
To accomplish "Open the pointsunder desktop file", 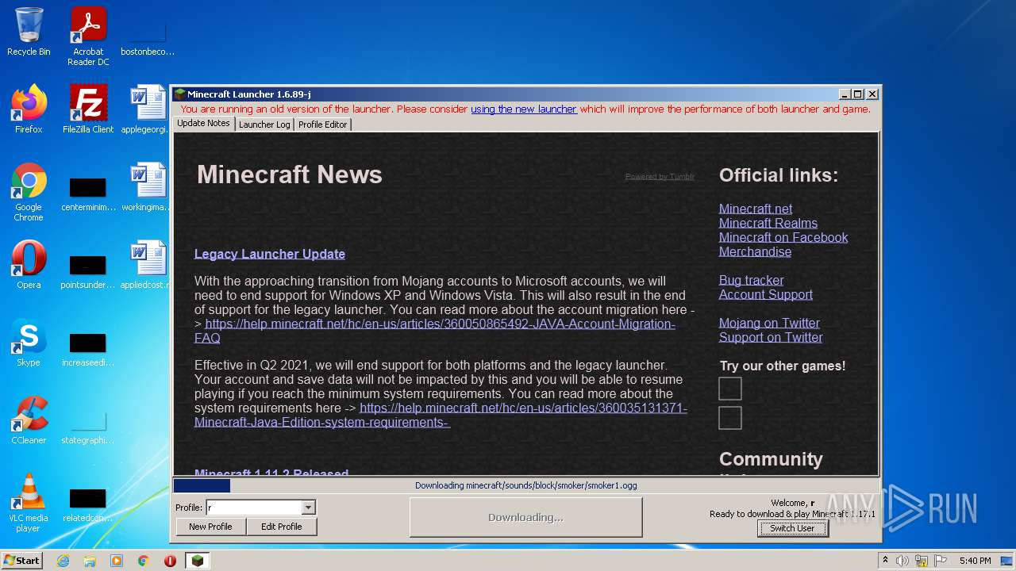I will [x=88, y=272].
